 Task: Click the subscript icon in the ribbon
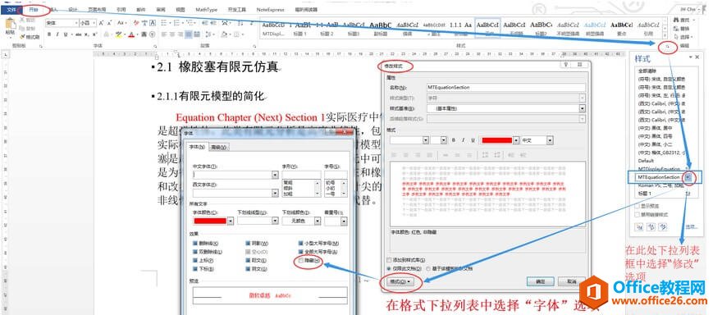click(87, 34)
